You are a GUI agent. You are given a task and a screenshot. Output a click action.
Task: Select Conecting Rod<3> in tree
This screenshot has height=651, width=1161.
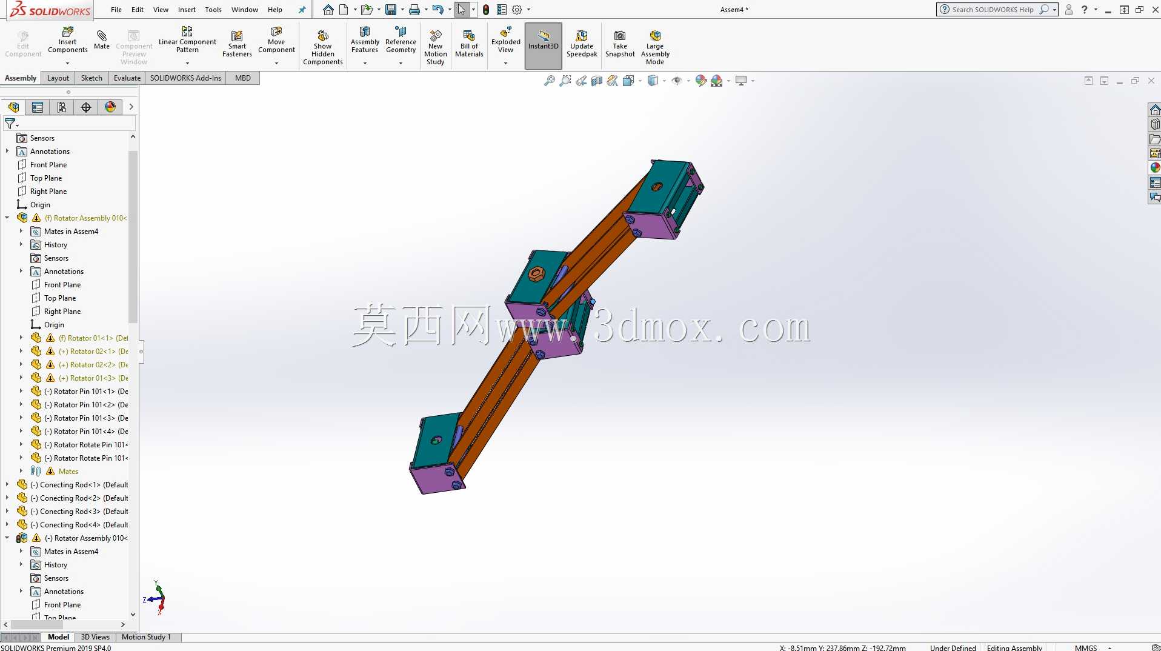(x=79, y=512)
